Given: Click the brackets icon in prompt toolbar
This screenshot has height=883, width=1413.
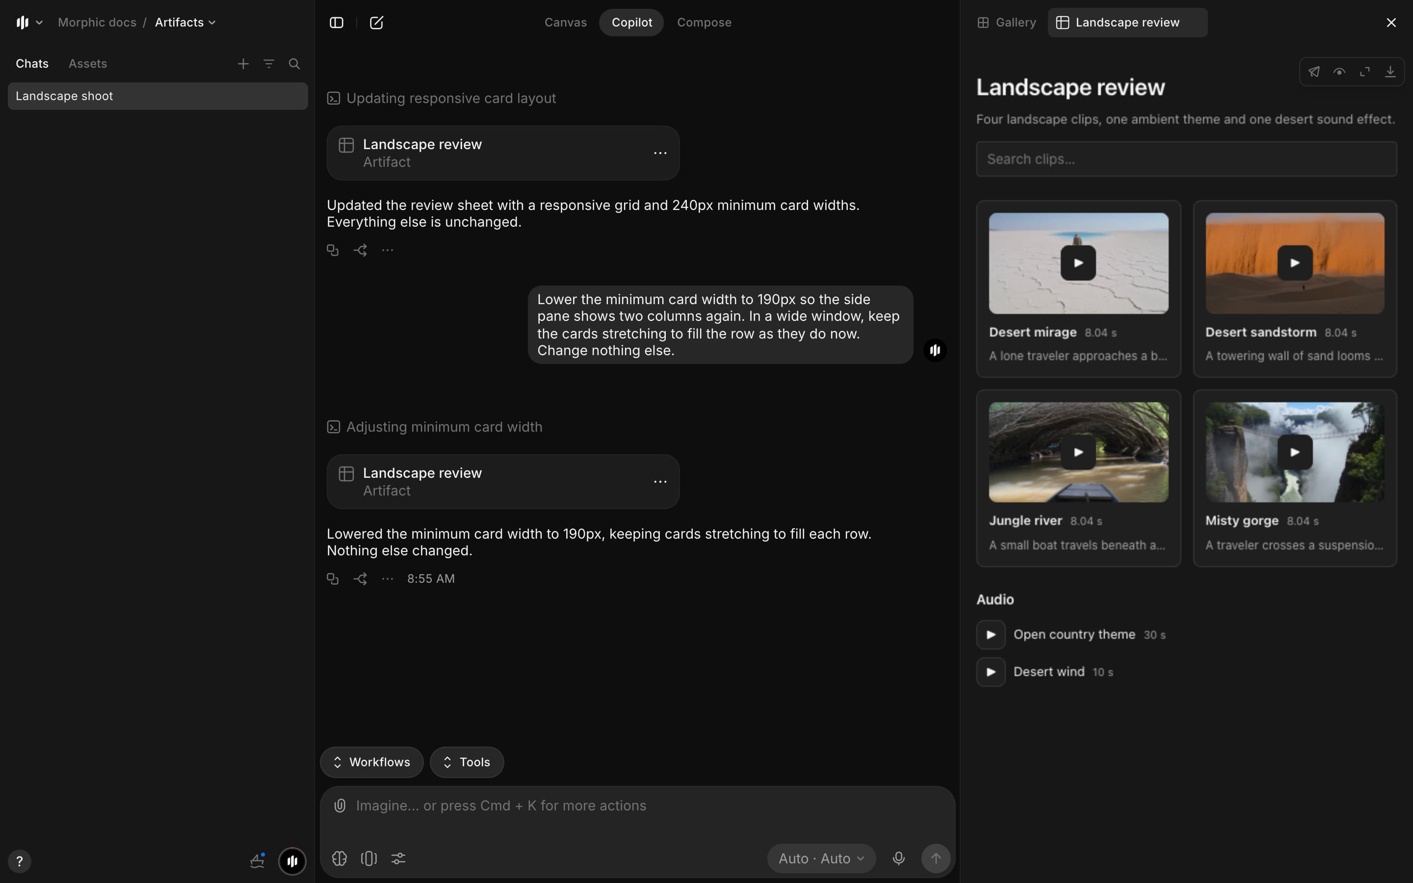Looking at the screenshot, I should point(369,858).
